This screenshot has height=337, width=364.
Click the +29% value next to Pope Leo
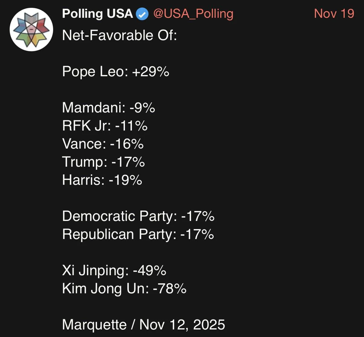(150, 71)
